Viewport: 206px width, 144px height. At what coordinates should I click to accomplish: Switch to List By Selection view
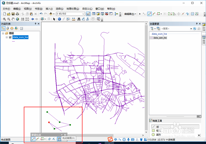[16, 28]
